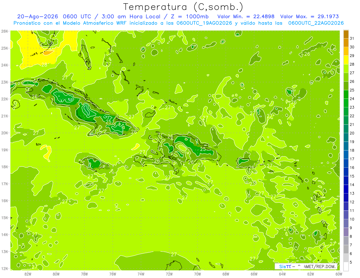Select the light green legend band between 27 and 28
This screenshot has width=360, height=278.
click(x=346, y=69)
